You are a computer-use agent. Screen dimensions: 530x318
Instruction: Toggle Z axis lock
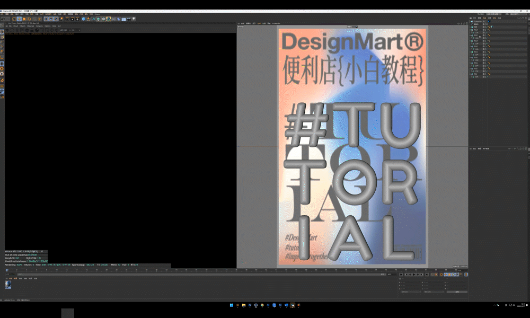(x=56, y=19)
